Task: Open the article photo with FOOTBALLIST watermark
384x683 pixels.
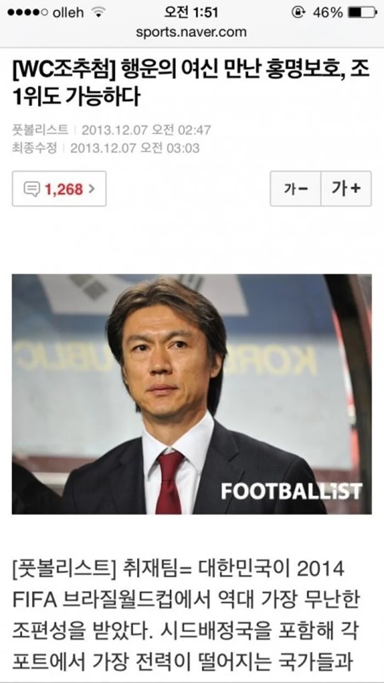Action: coord(191,394)
